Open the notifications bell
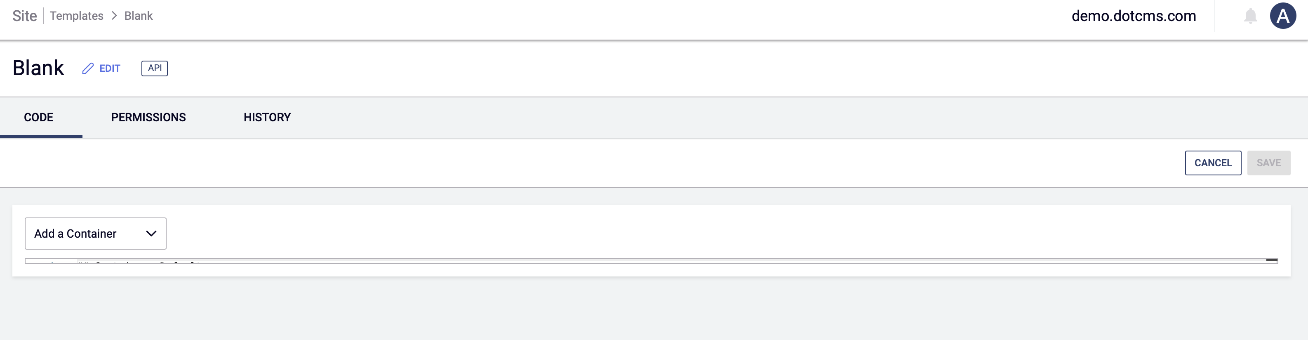 click(x=1250, y=16)
